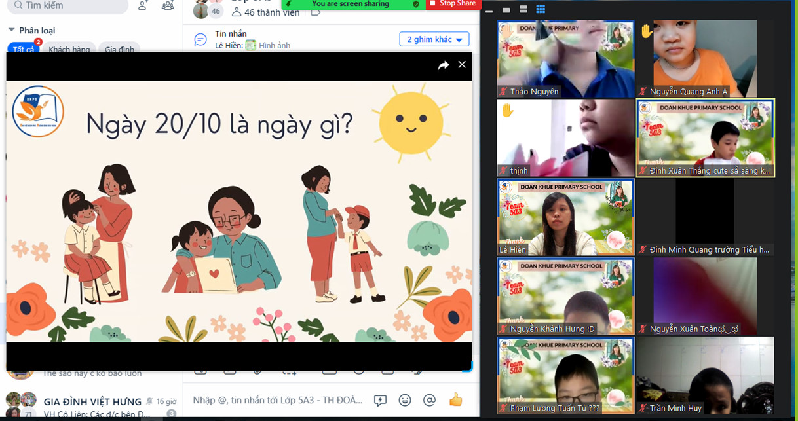Select Lê Hiền's video thumbnail
Viewport: 798px width, 421px height.
point(566,217)
